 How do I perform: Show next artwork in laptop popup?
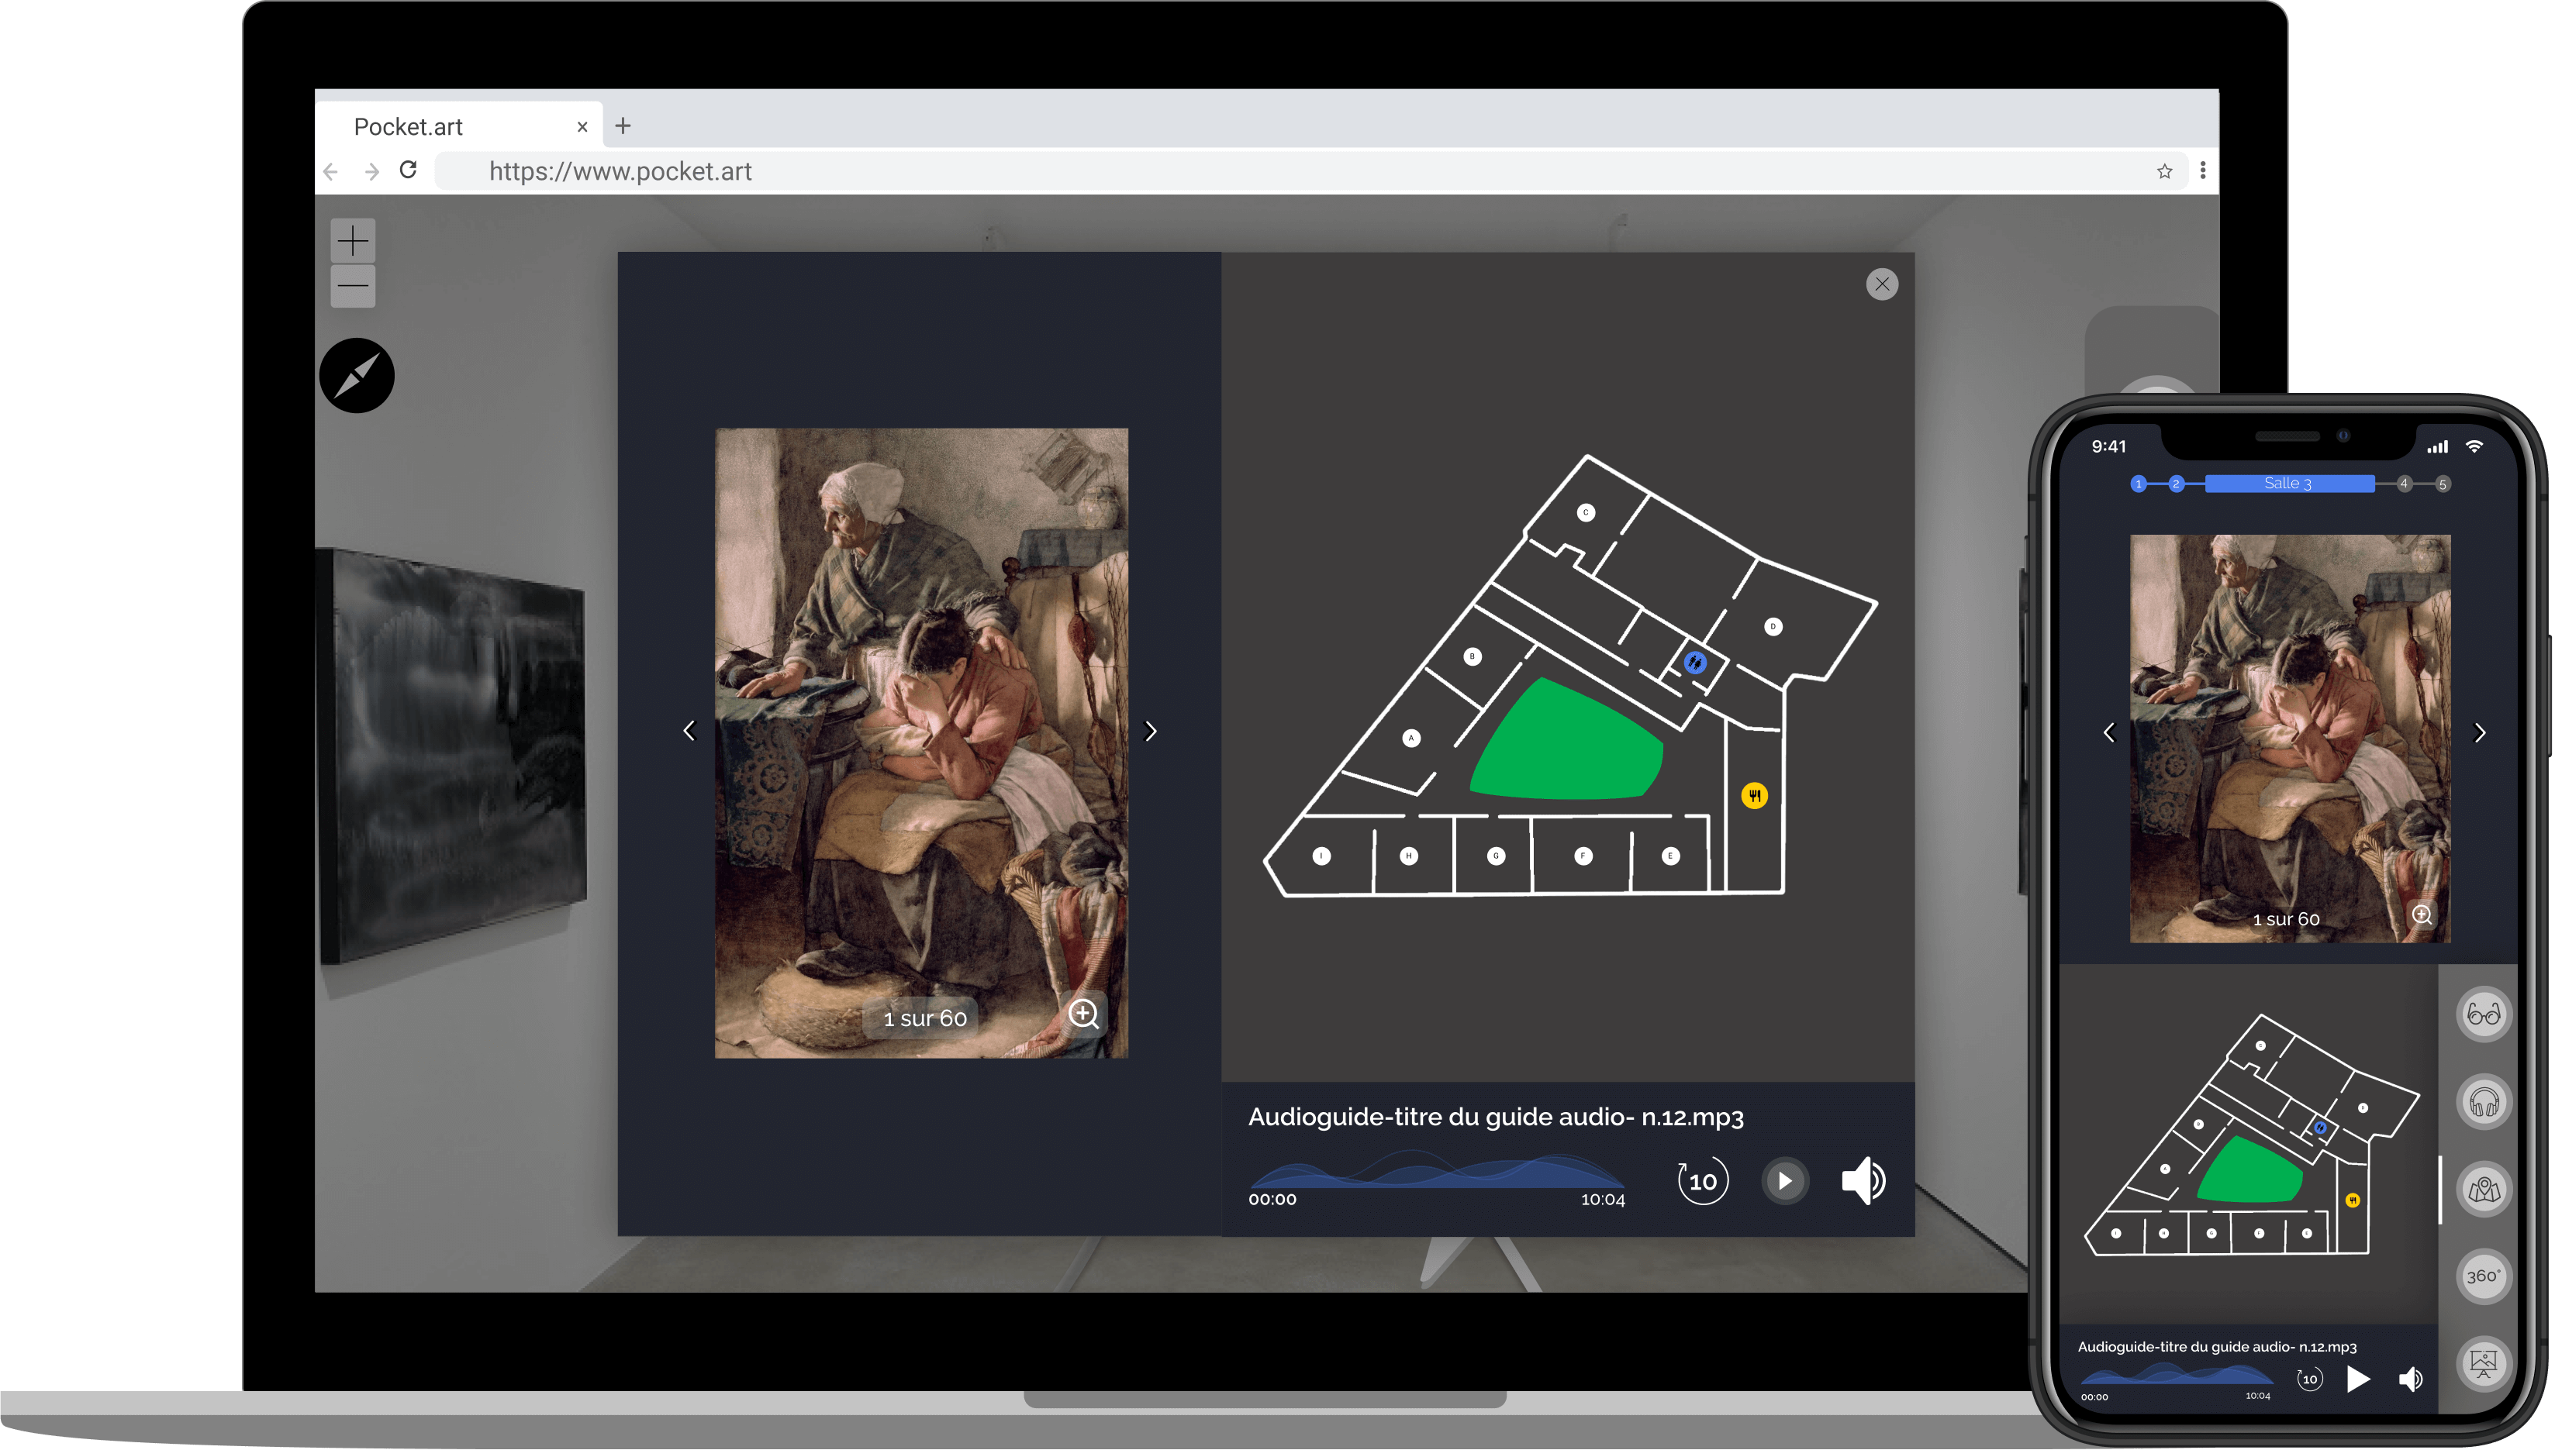tap(1151, 731)
